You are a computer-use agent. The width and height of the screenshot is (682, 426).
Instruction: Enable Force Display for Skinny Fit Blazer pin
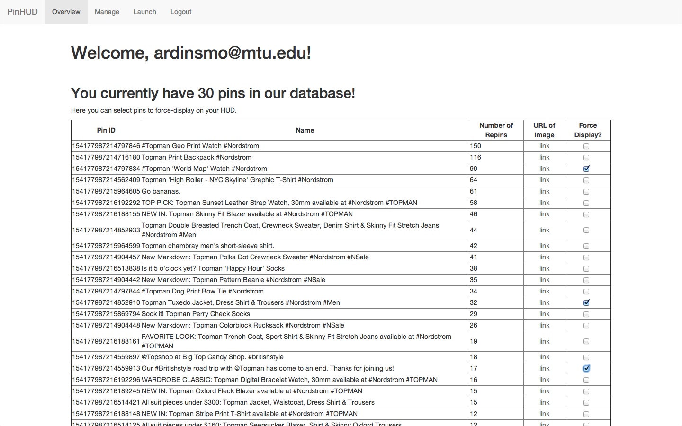coord(586,214)
